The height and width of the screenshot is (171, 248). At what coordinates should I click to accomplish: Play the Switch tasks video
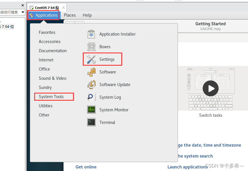211,88
